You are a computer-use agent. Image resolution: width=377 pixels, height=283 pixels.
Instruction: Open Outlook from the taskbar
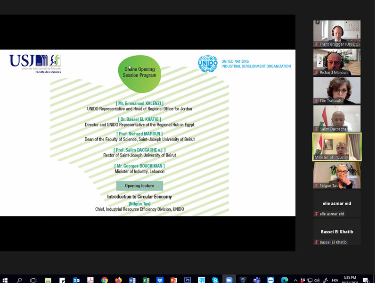click(x=76, y=280)
